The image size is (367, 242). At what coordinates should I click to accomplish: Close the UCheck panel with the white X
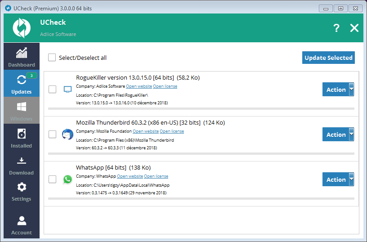[354, 28]
